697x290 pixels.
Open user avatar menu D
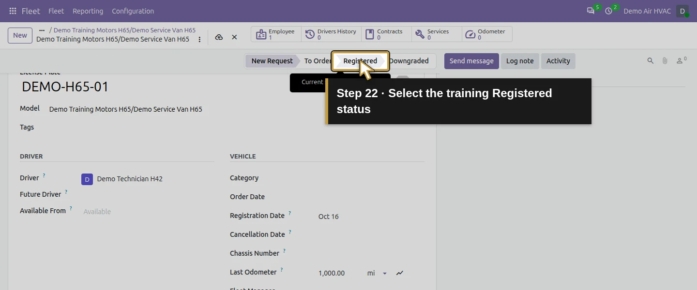pos(682,11)
